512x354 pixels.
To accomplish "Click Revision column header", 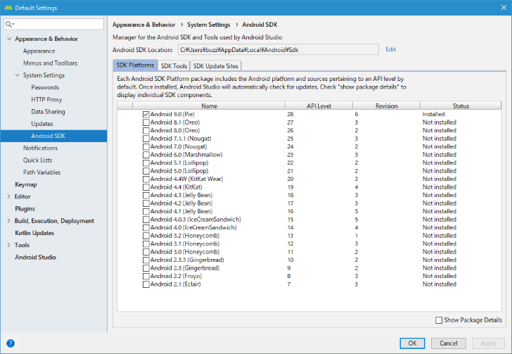I will point(386,106).
